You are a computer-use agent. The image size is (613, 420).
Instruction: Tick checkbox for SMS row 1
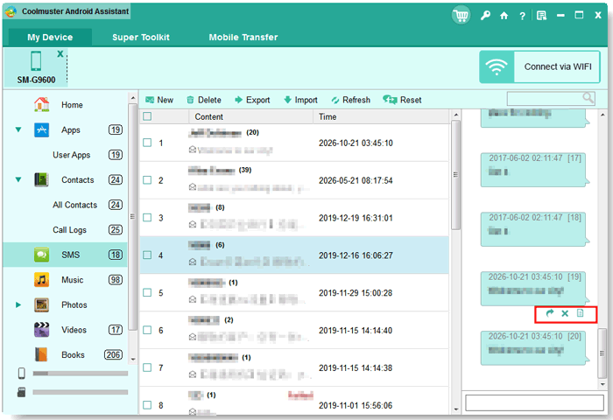pos(147,143)
